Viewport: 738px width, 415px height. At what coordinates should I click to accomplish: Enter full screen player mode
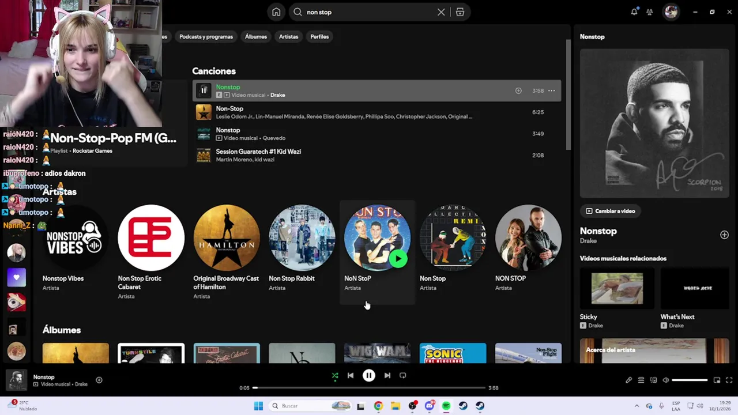729,380
